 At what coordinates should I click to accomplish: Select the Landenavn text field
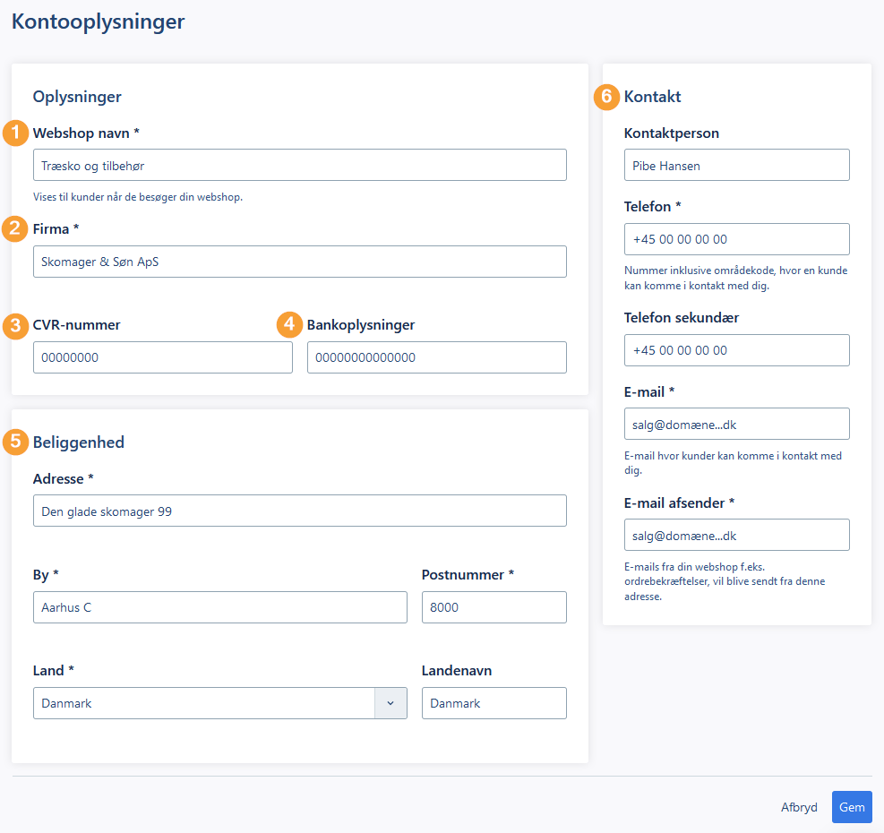click(494, 703)
